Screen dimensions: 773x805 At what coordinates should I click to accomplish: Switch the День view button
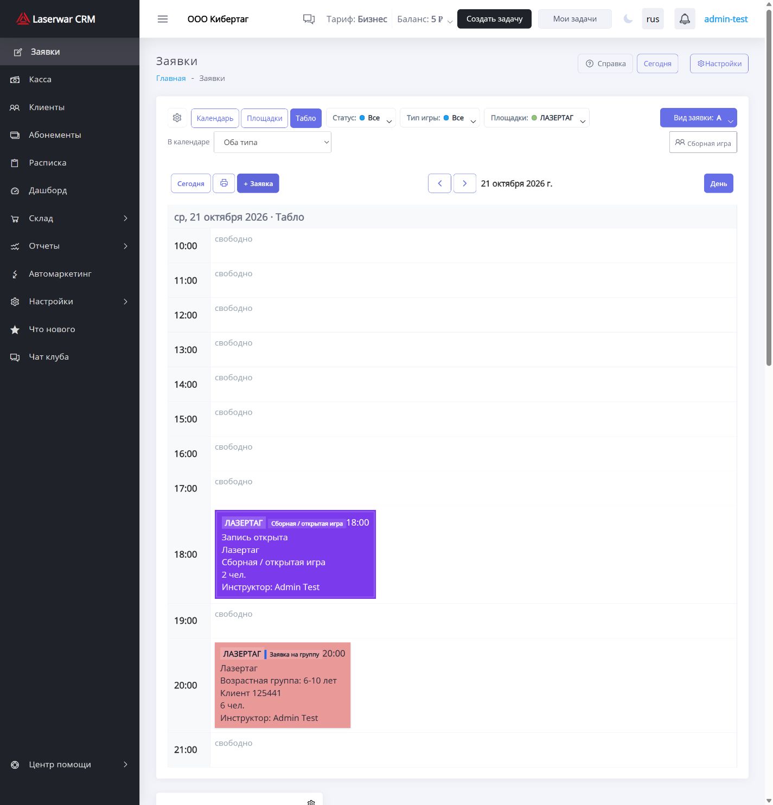pos(718,183)
